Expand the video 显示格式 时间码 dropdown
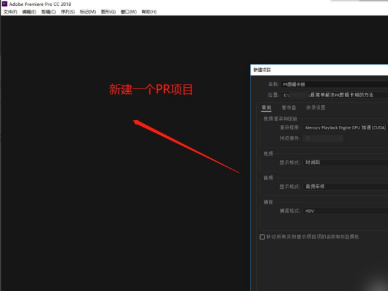The width and height of the screenshot is (388, 291). coord(344,162)
